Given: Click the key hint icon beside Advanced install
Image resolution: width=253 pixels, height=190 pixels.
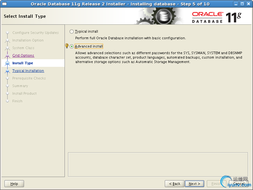Looking at the screenshot, I should pyautogui.click(x=67, y=46).
